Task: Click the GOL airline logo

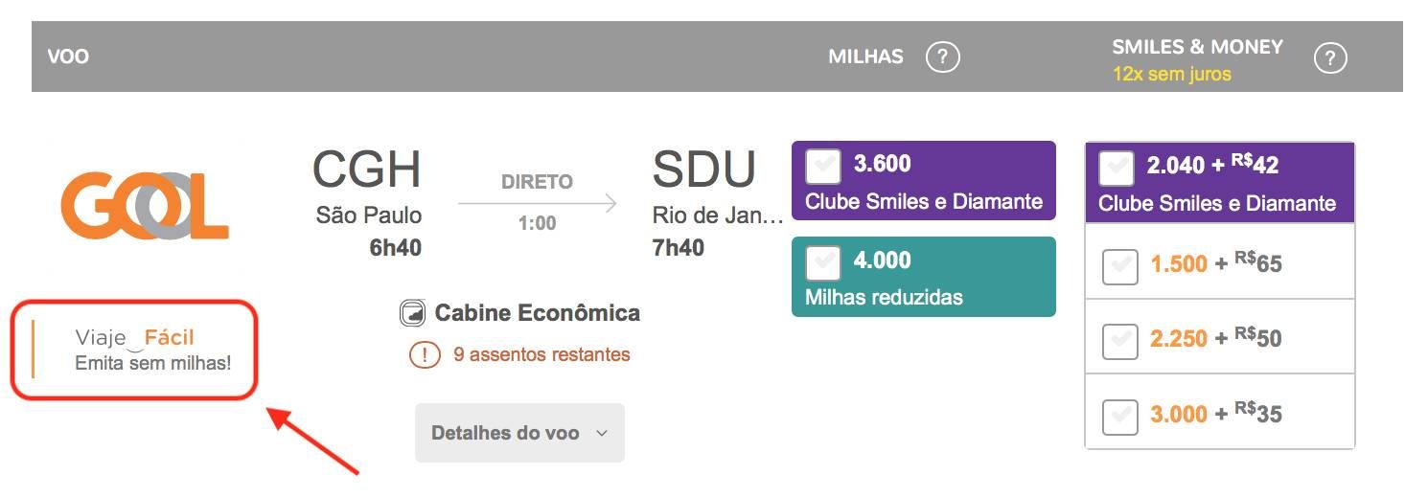Action: (x=145, y=206)
